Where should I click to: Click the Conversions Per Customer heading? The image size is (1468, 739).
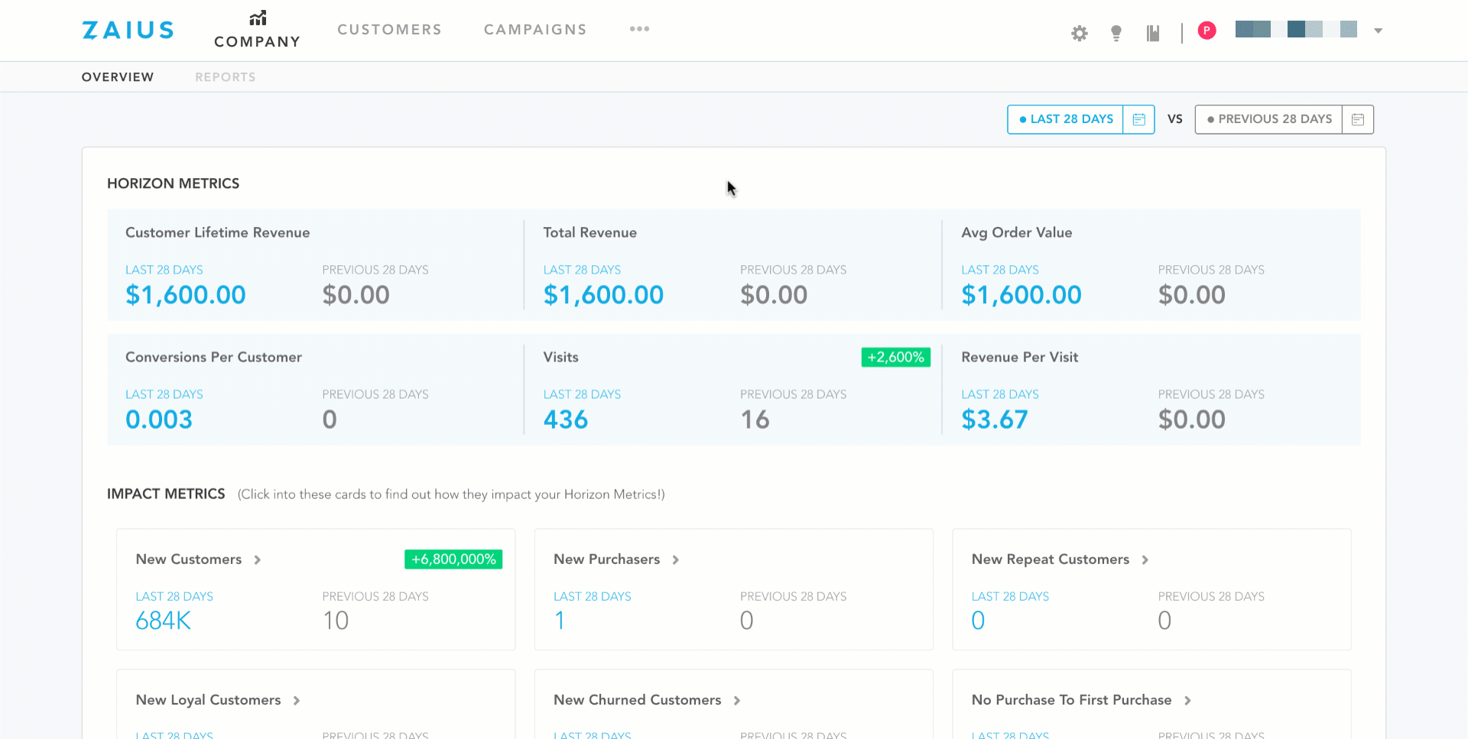click(213, 357)
